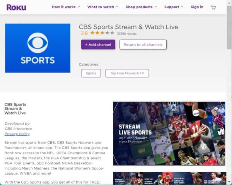Open the Privacy Policy link
The image size is (232, 185).
(17, 134)
